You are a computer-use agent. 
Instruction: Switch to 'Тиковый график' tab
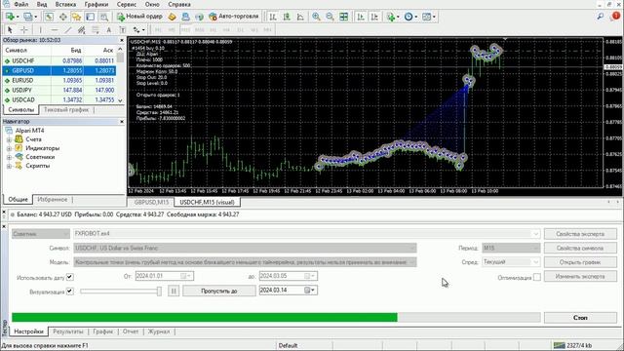(x=66, y=109)
